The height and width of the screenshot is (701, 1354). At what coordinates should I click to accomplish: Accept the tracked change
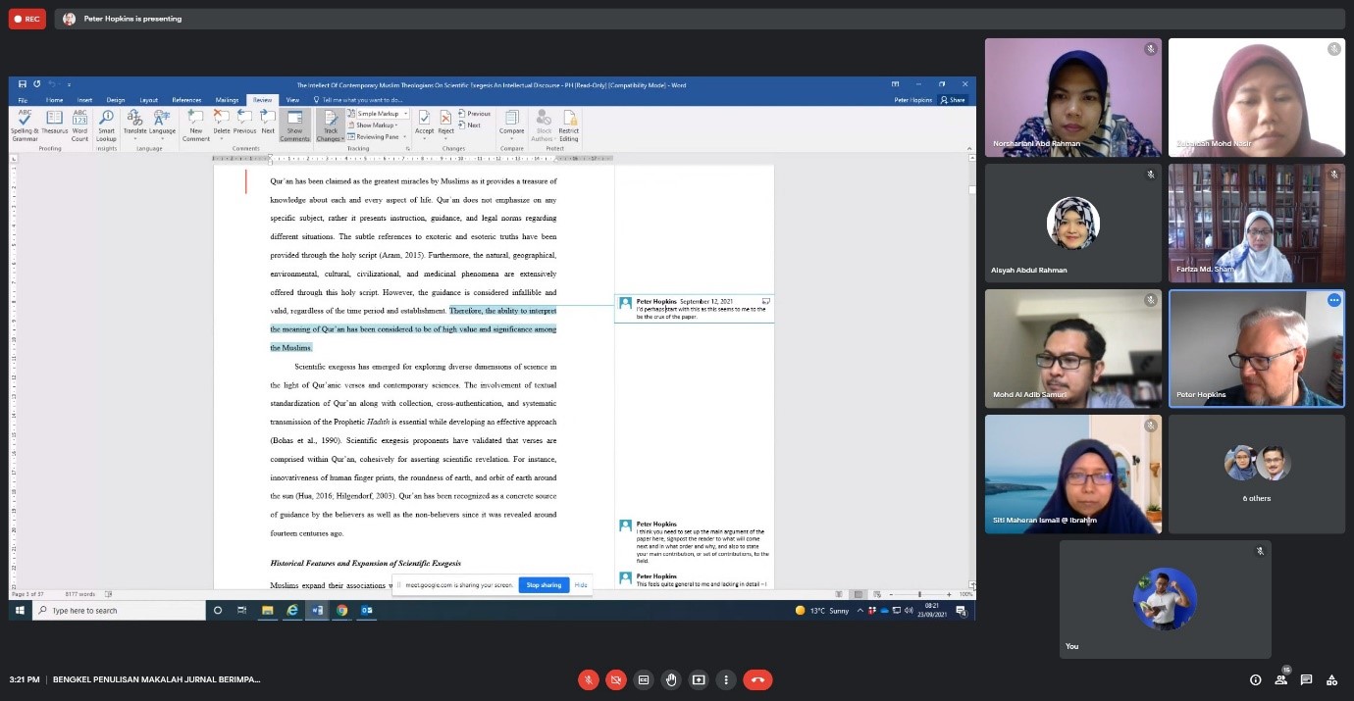point(424,122)
